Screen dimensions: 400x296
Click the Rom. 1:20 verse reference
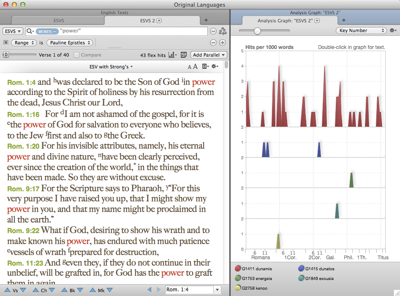(23, 147)
